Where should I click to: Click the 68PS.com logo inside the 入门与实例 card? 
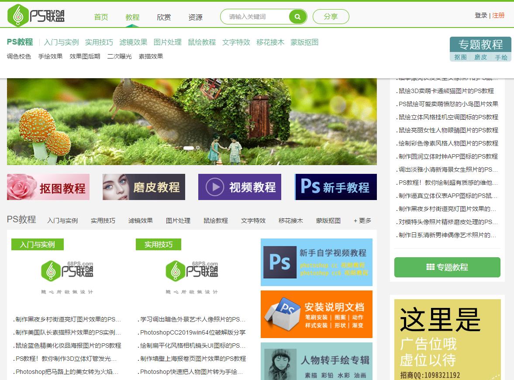coord(67,271)
